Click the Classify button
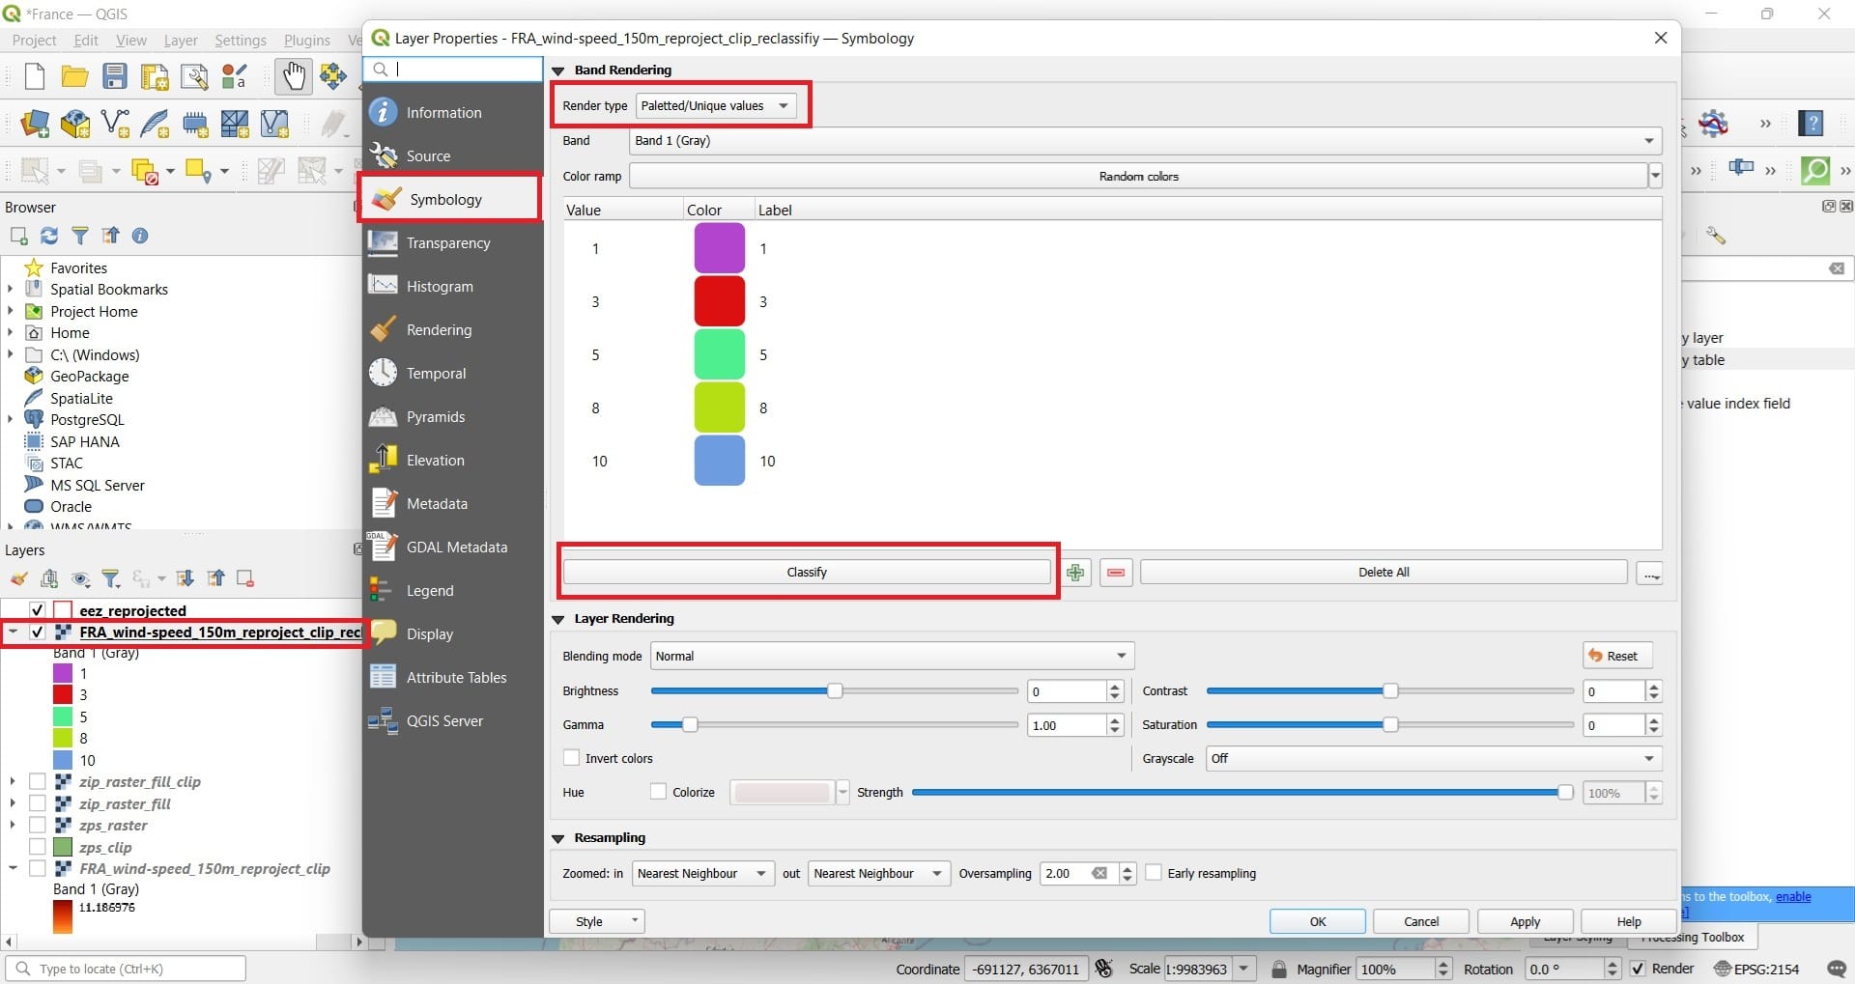The image size is (1855, 984). (x=807, y=572)
